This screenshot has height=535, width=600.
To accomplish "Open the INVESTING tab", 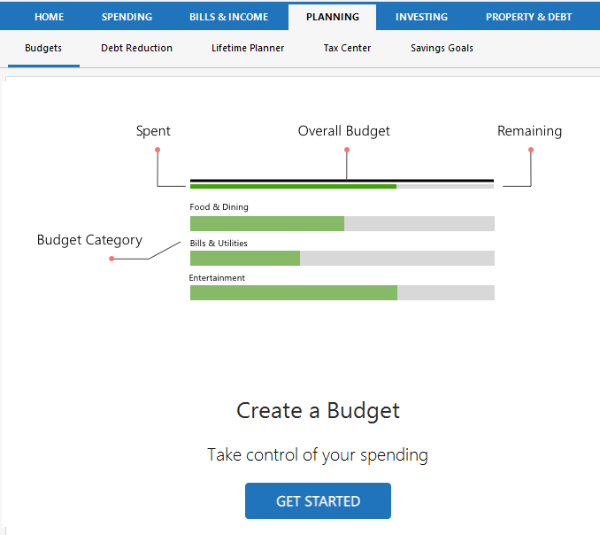I will coord(421,17).
